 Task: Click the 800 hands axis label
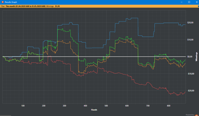pyautogui.click(x=169, y=106)
